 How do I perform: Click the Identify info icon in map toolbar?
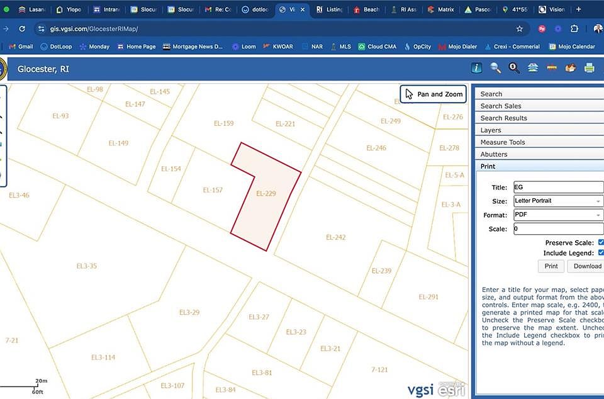click(x=476, y=68)
